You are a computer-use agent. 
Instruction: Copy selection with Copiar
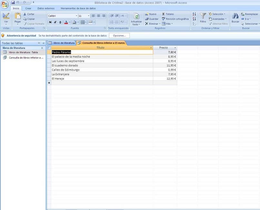pyautogui.click(x=29, y=19)
